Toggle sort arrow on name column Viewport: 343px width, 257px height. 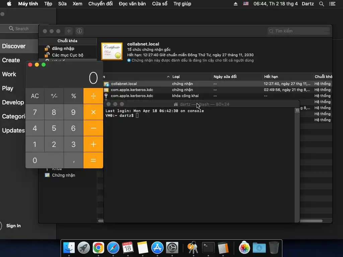pyautogui.click(x=168, y=77)
